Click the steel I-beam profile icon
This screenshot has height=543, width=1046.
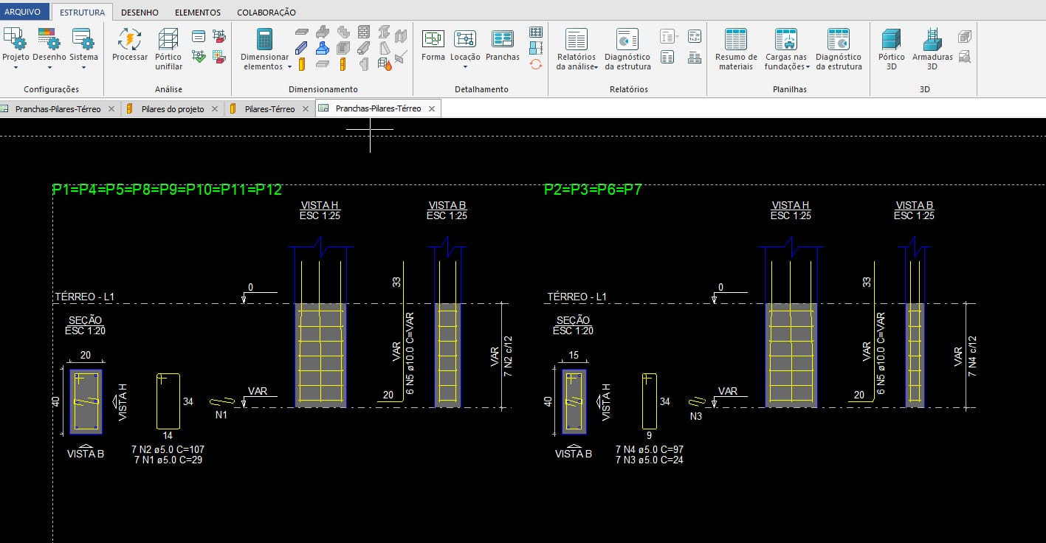(384, 32)
